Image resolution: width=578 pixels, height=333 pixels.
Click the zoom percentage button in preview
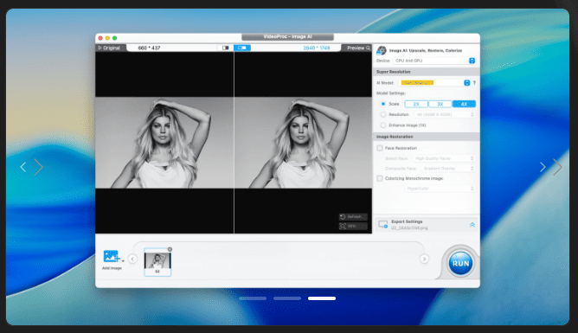[x=353, y=226]
